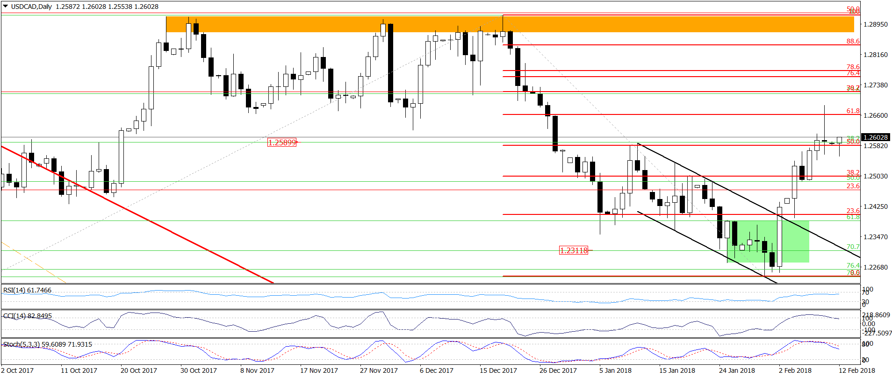Image resolution: width=892 pixels, height=377 pixels.
Task: Click the 2 Oct 2017 date label
Action: click(x=17, y=370)
